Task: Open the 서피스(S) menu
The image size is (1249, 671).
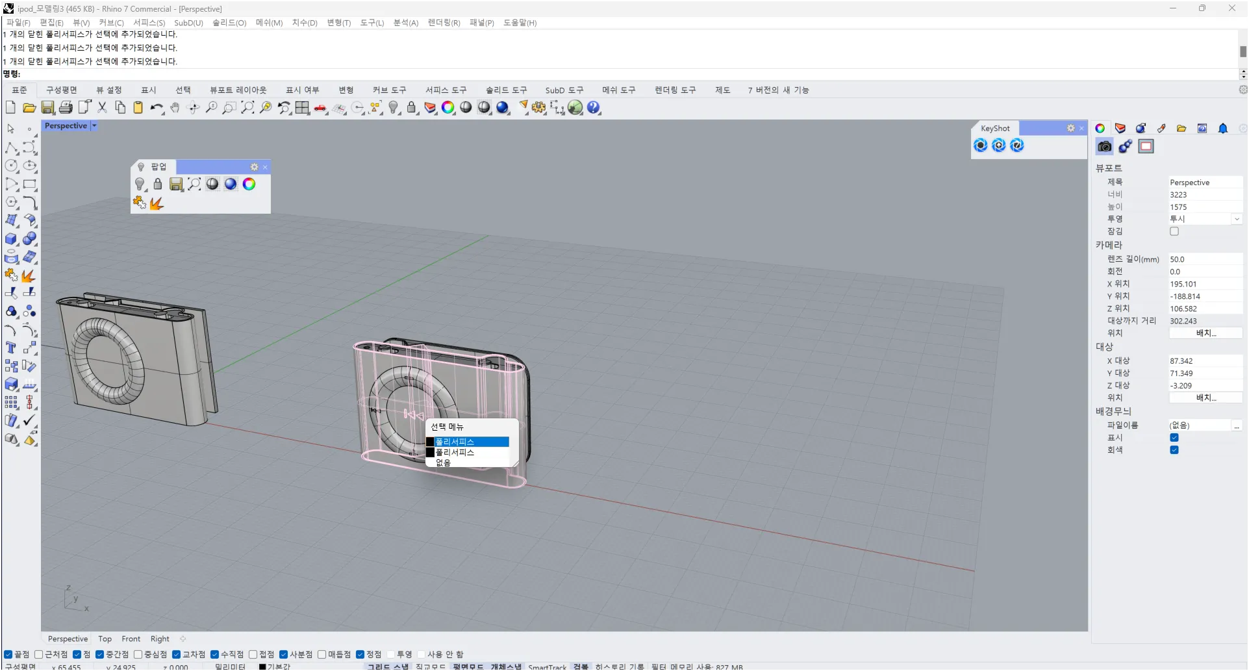Action: pyautogui.click(x=149, y=23)
